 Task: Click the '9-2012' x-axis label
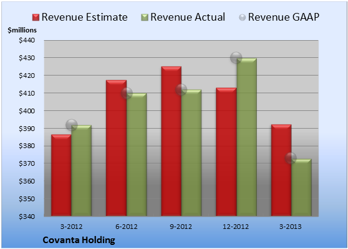tap(181, 227)
